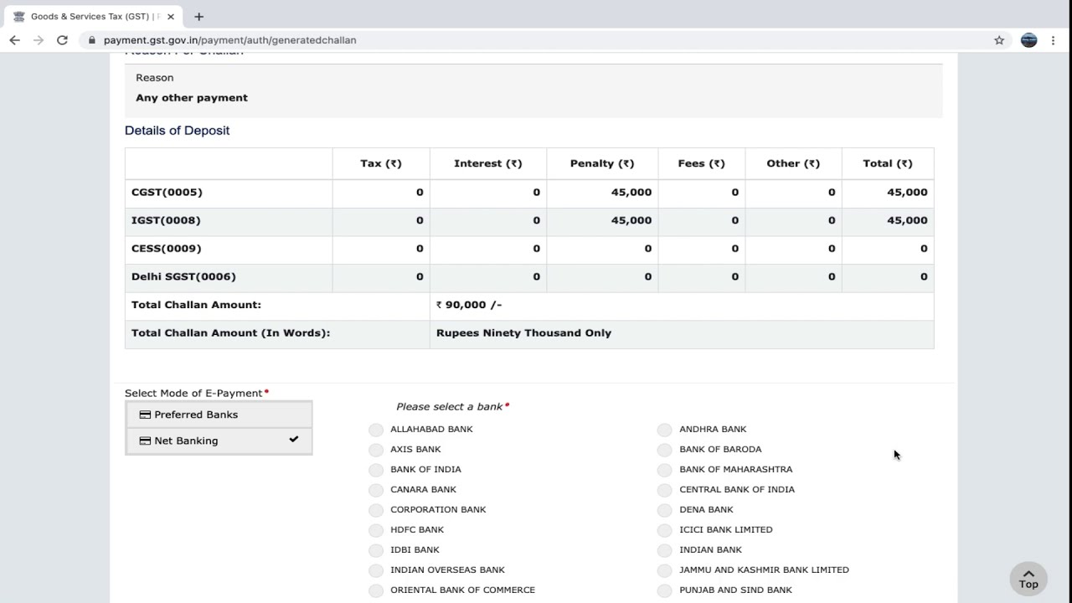Choose CANARA BANK from the list
This screenshot has width=1072, height=603.
point(376,490)
